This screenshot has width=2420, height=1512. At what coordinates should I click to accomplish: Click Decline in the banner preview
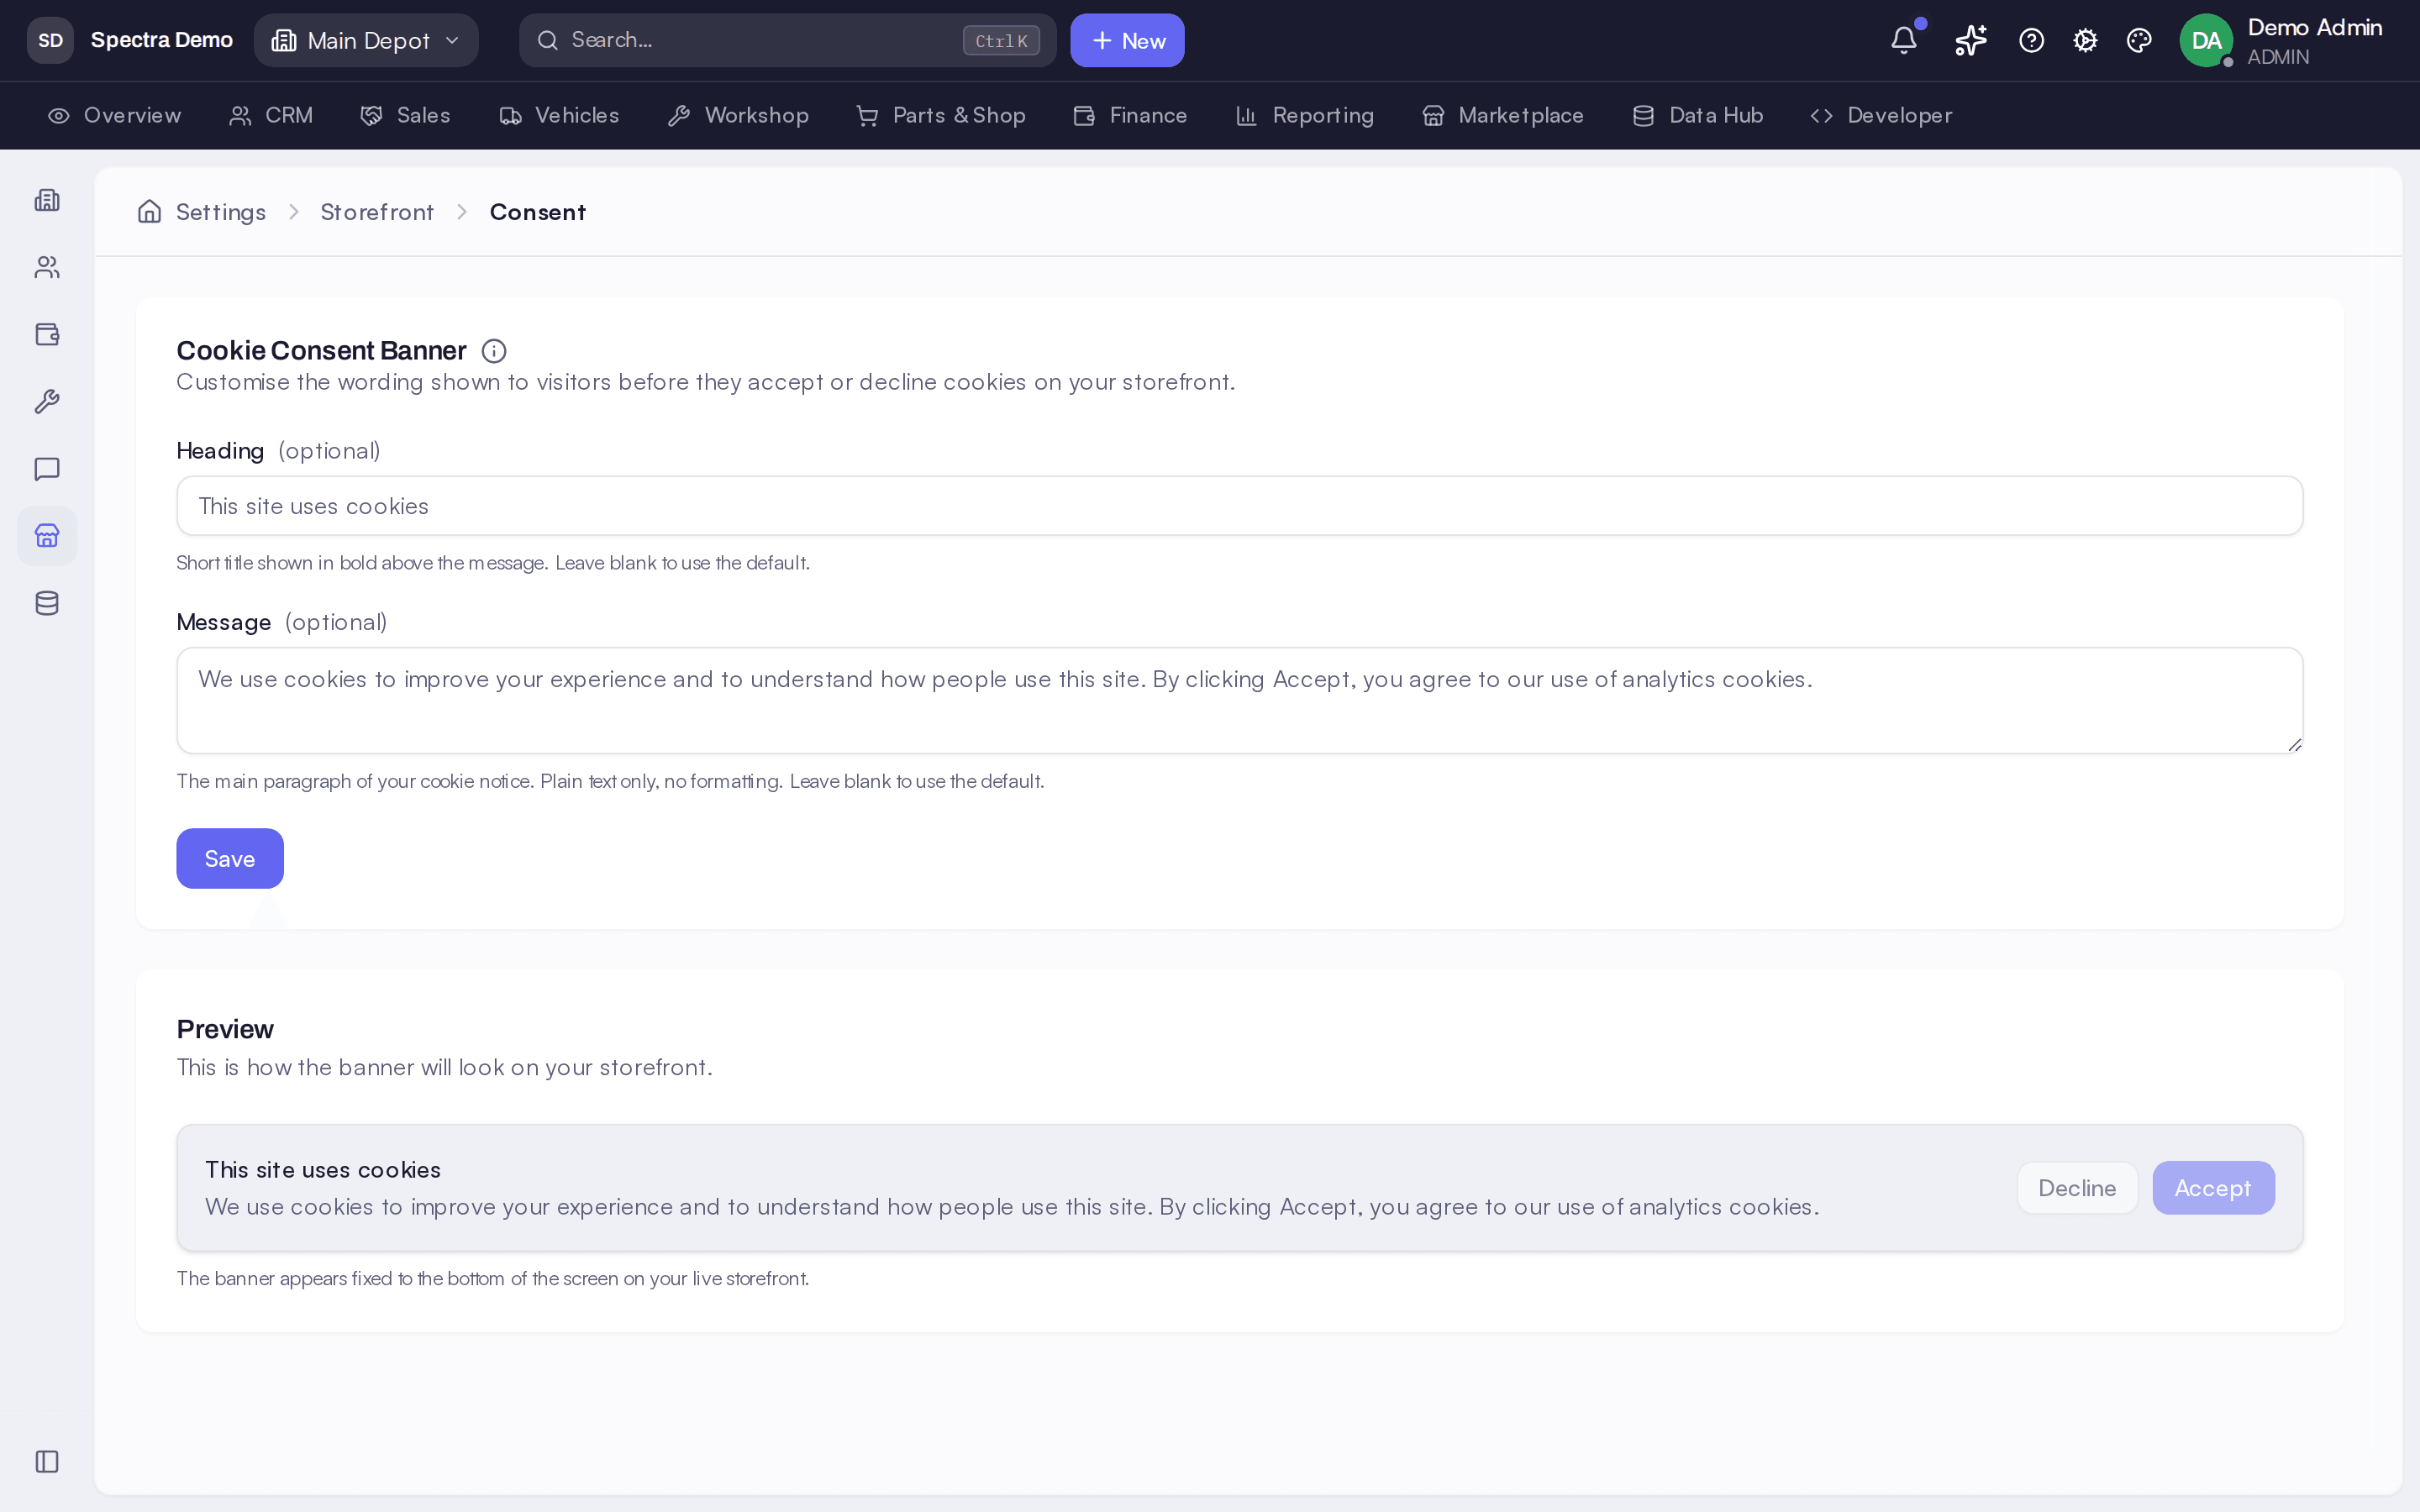pyautogui.click(x=2077, y=1188)
